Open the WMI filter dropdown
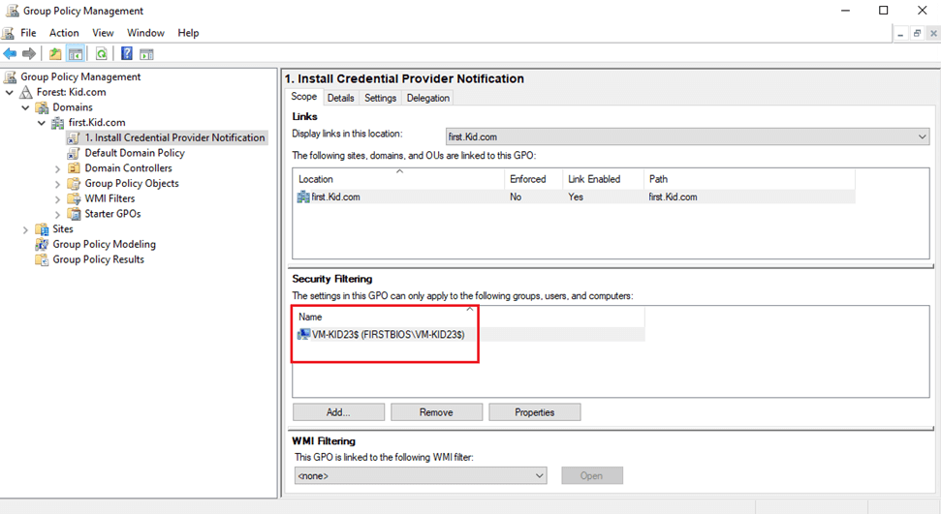 click(x=421, y=475)
